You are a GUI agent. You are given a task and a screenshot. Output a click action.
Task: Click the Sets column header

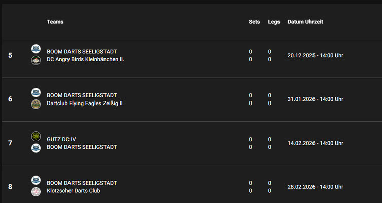[254, 22]
